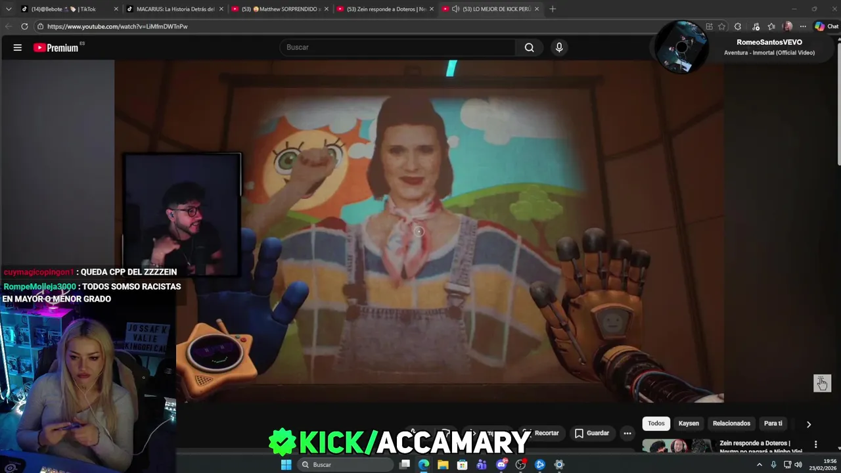Viewport: 841px width, 473px height.
Task: Select the Relacionados filter chip
Action: pyautogui.click(x=731, y=424)
